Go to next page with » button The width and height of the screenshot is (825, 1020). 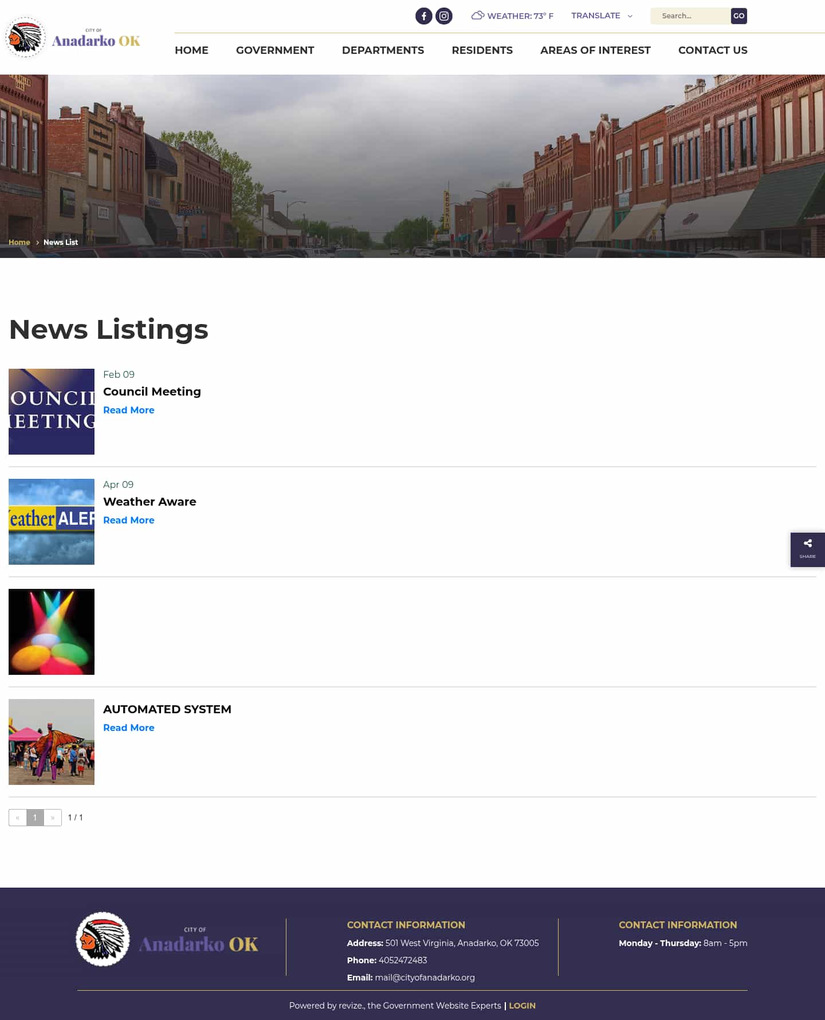[x=53, y=818]
